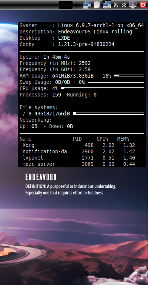Click MEM% '0.44' in mozc_server row
148x285 pixels.
tap(129, 164)
